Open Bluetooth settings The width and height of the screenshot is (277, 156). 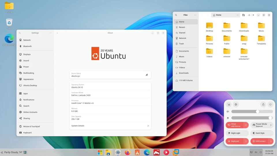coord(35,46)
